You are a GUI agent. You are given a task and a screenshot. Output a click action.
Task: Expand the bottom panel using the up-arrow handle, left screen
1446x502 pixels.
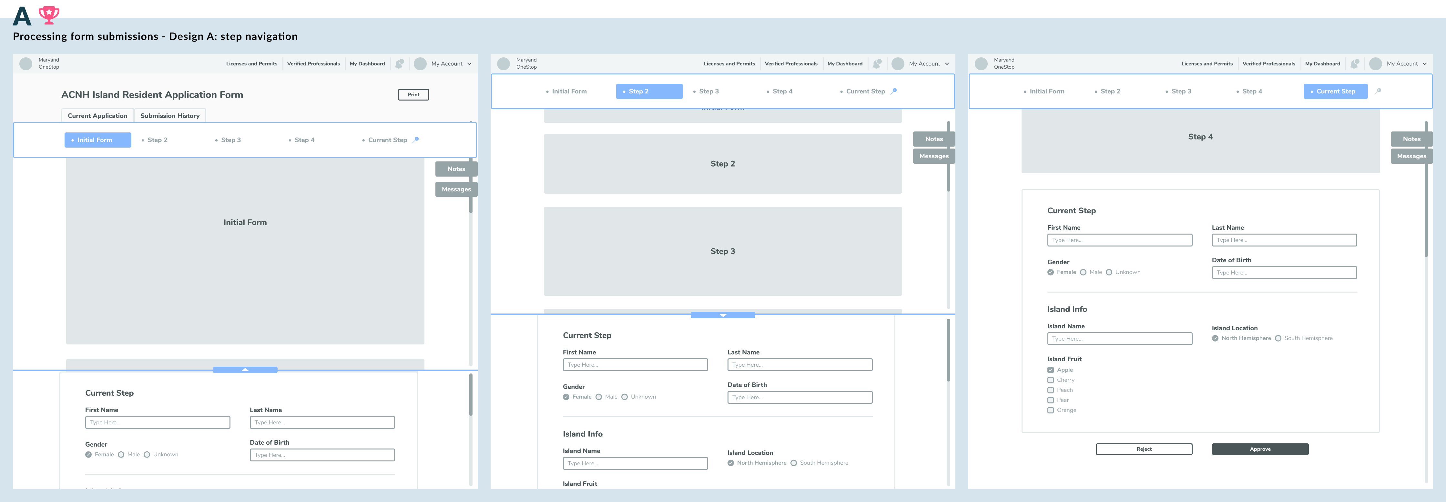click(245, 370)
